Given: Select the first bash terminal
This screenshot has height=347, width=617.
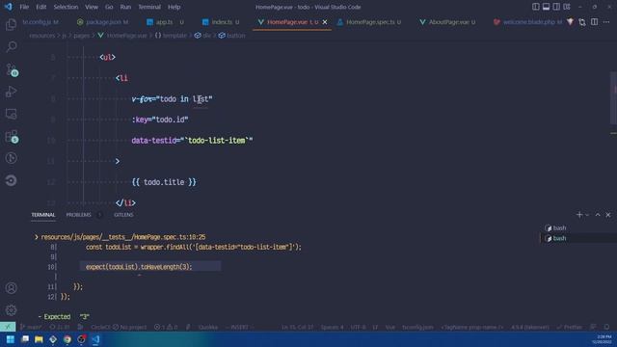Looking at the screenshot, I should click(555, 227).
